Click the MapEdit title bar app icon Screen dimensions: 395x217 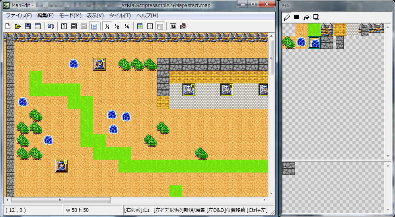(6, 5)
